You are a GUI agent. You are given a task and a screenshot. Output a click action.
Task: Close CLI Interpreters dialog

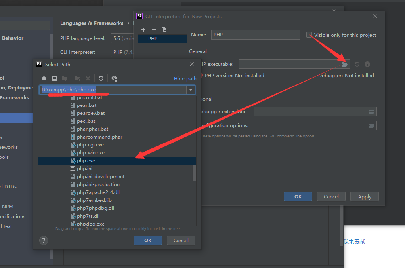pos(375,16)
